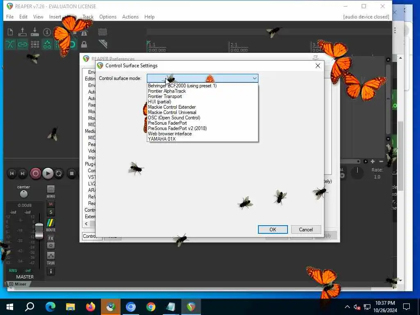Open Windows taskbar search
This screenshot has height=315, width=420.
pyautogui.click(x=30, y=307)
